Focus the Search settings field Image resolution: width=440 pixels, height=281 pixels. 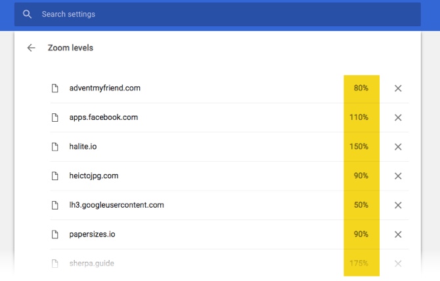pos(217,14)
